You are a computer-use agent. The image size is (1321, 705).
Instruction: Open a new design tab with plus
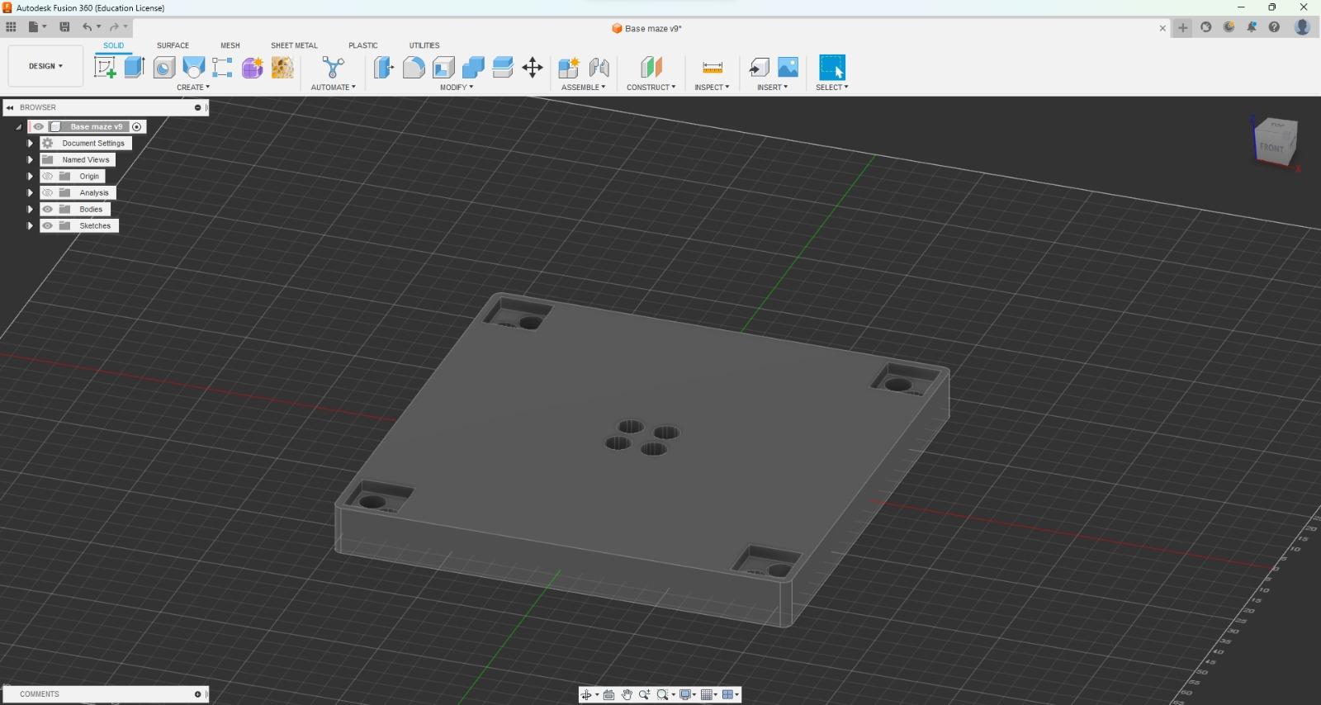pos(1183,28)
